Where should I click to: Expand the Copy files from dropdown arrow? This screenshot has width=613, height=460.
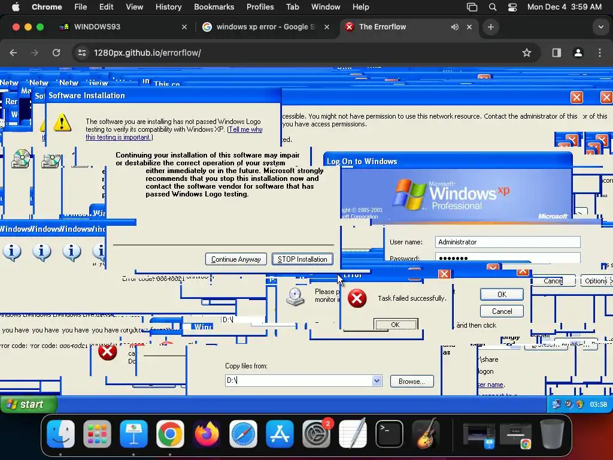[377, 380]
